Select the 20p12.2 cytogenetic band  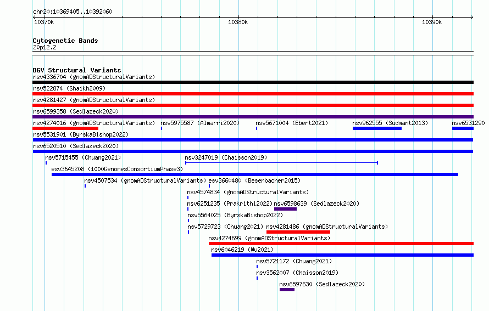(x=253, y=53)
